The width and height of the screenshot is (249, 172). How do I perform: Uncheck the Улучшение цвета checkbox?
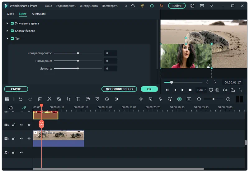click(x=12, y=23)
